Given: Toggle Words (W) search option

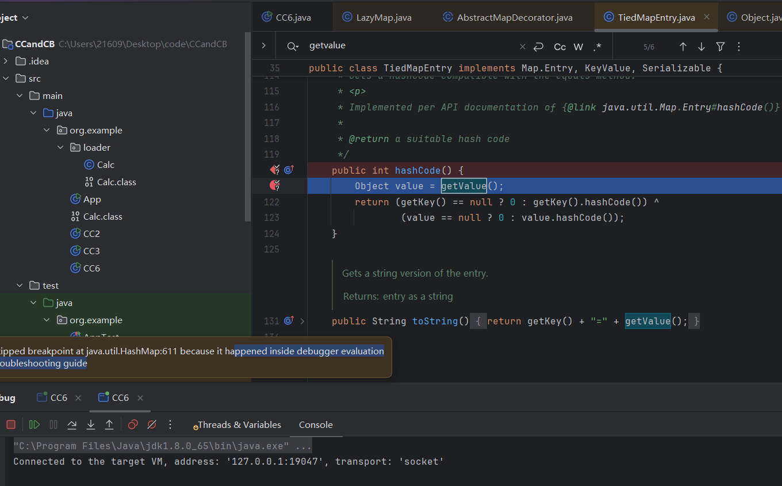Looking at the screenshot, I should click(x=578, y=47).
